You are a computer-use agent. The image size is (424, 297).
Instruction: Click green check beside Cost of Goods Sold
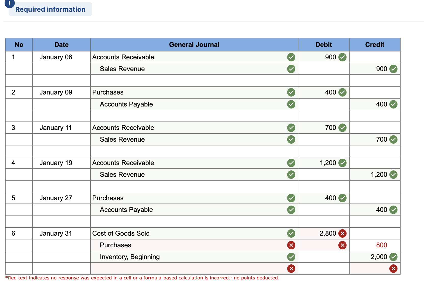291,233
